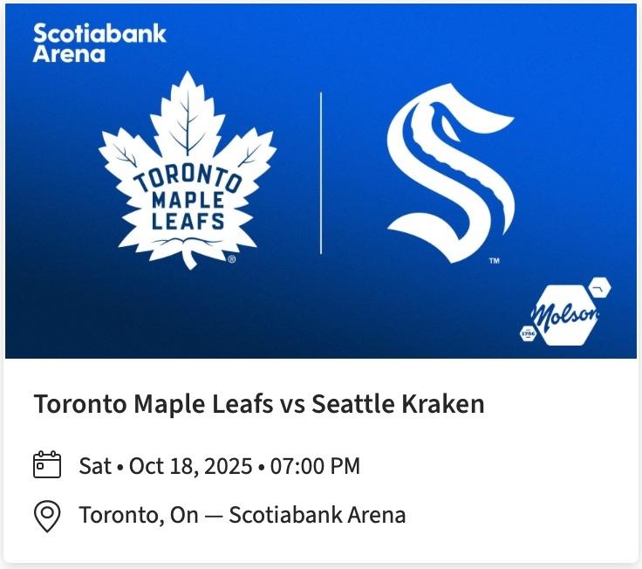The width and height of the screenshot is (642, 569).
Task: Click the Molson hexagon sponsor logo
Action: click(567, 315)
